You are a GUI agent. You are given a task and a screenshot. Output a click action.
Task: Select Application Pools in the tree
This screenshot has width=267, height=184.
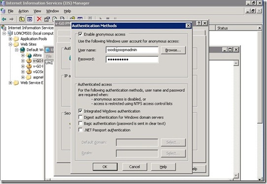click(33, 39)
